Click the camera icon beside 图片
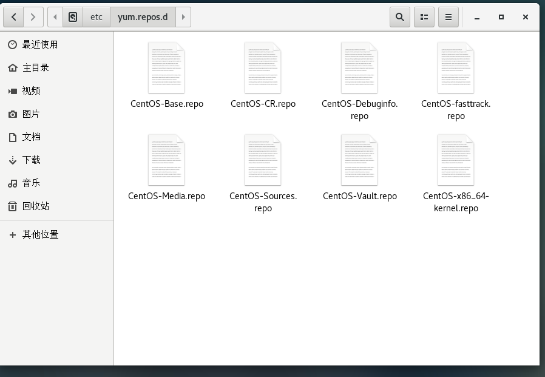The width and height of the screenshot is (545, 377). tap(13, 114)
